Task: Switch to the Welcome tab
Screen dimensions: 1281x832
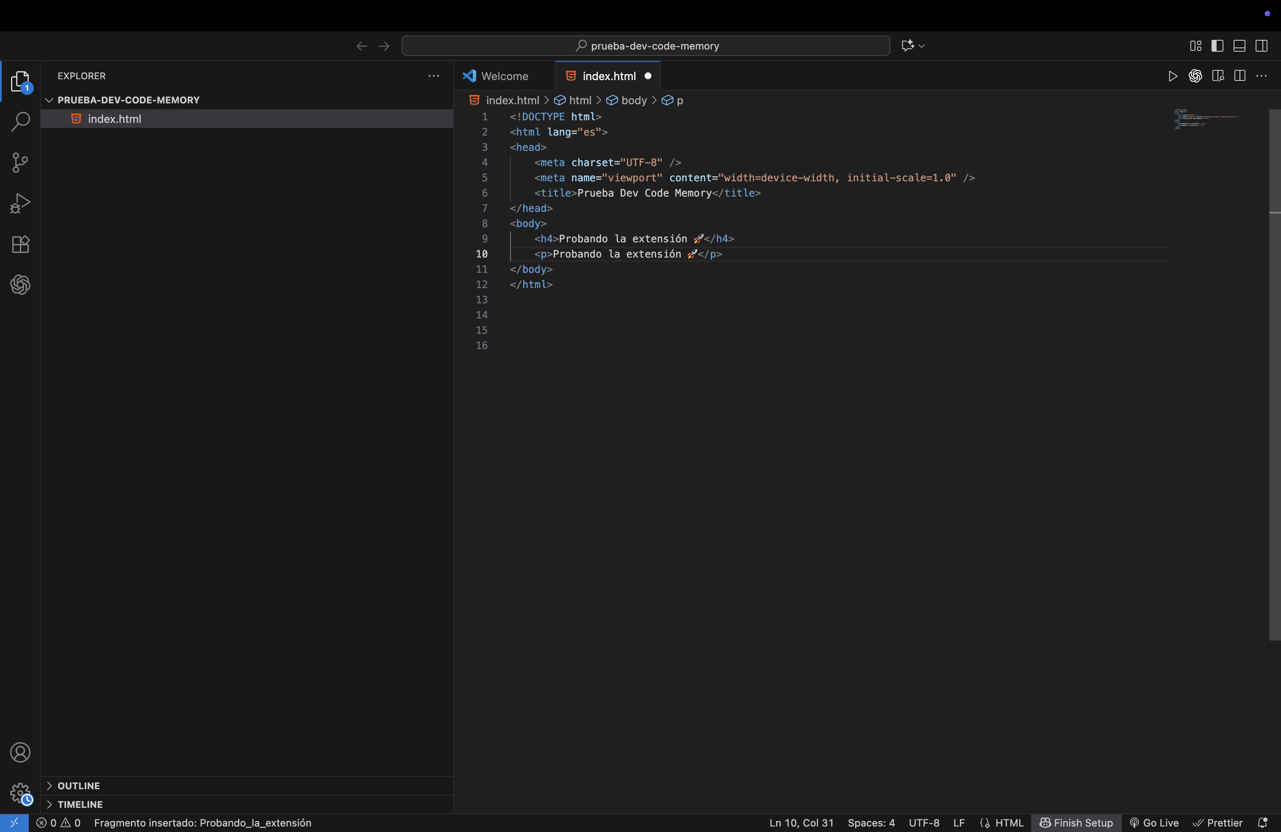Action: pos(504,76)
